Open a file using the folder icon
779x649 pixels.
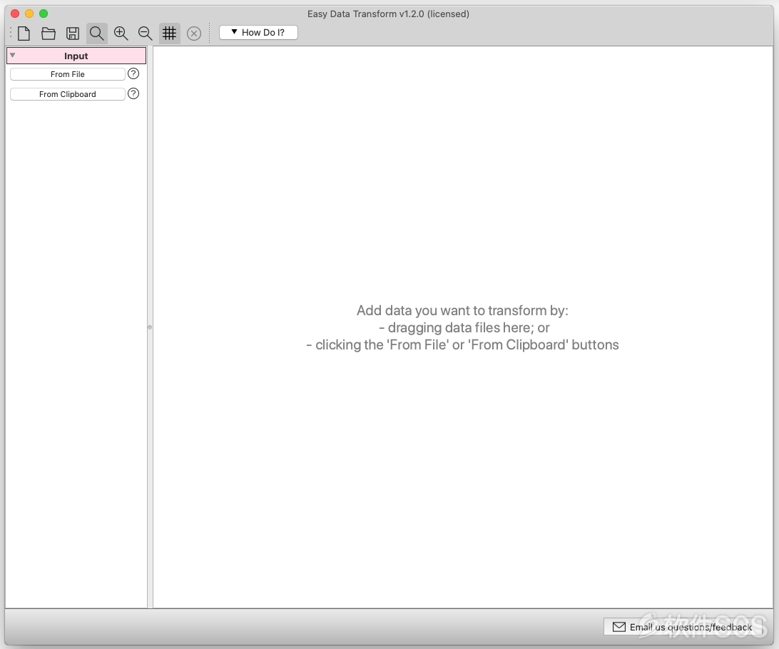(49, 34)
